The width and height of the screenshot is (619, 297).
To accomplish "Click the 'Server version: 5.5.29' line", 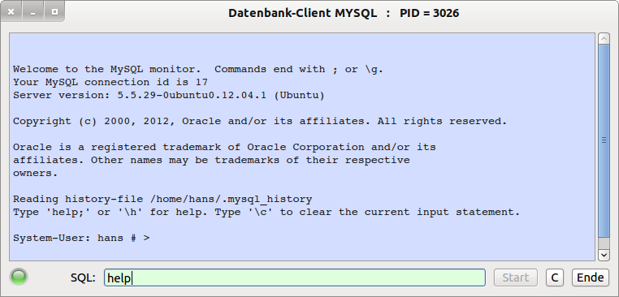I will tap(169, 96).
